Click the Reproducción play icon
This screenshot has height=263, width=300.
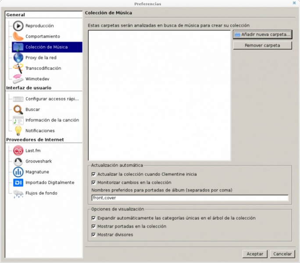coord(18,26)
